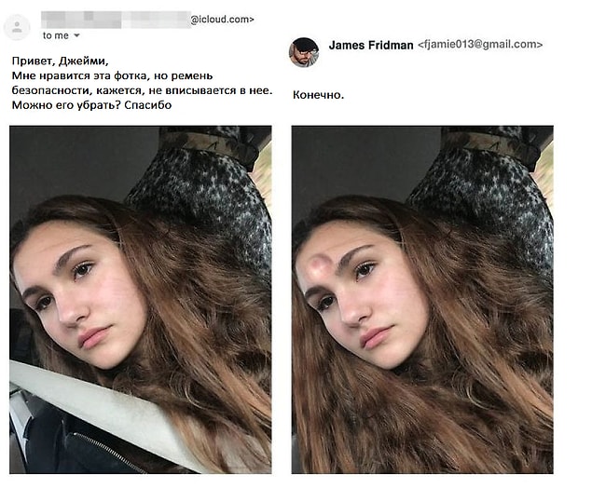Expand recipient details arrow beside "to me"

[76, 35]
